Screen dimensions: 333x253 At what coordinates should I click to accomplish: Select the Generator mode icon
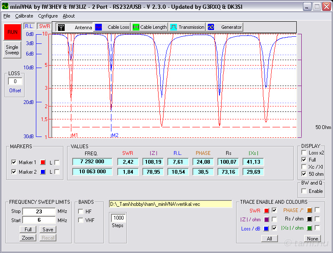click(211, 27)
